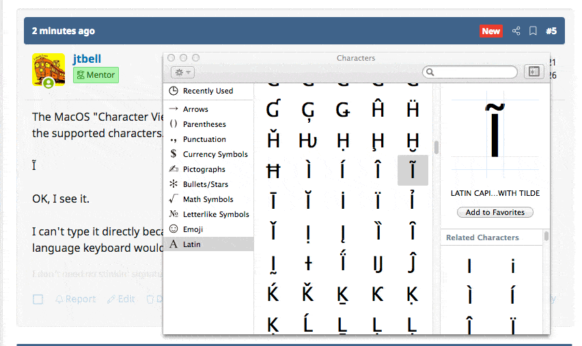
Task: Click the character grid scrollbar thumb
Action: click(x=436, y=148)
